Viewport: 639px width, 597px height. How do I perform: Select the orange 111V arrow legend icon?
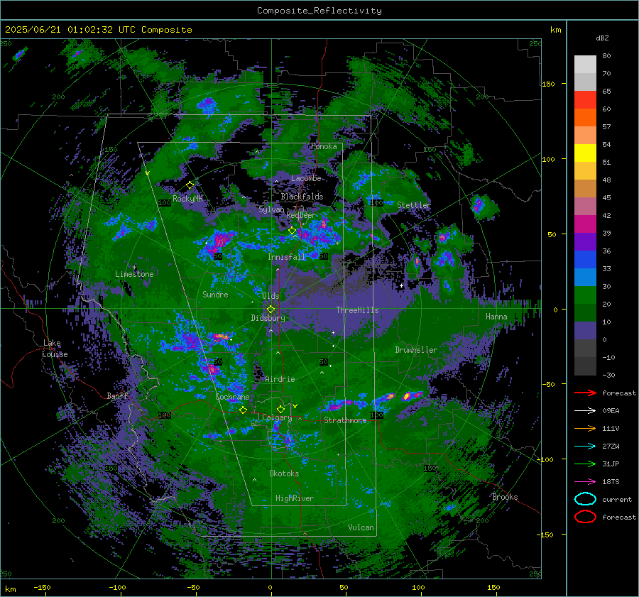tap(585, 428)
